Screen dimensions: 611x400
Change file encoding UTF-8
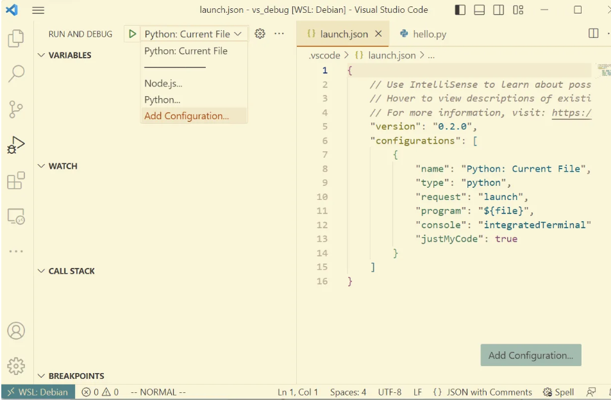pyautogui.click(x=389, y=392)
